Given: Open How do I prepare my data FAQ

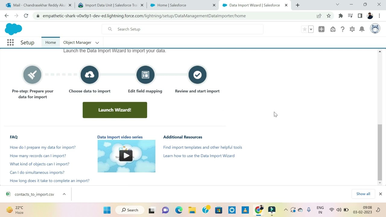Looking at the screenshot, I should (43, 147).
